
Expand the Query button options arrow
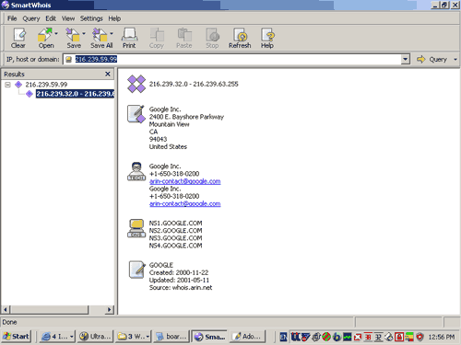455,59
